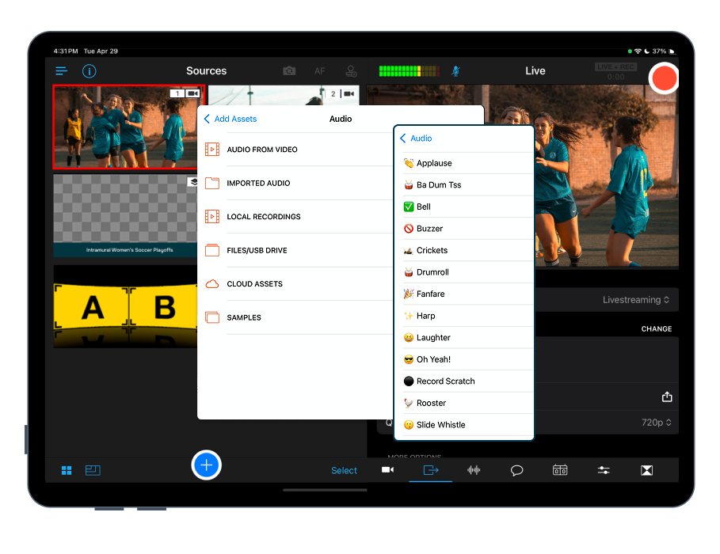The image size is (720, 554).
Task: Tap the share export icon
Action: [x=667, y=397]
